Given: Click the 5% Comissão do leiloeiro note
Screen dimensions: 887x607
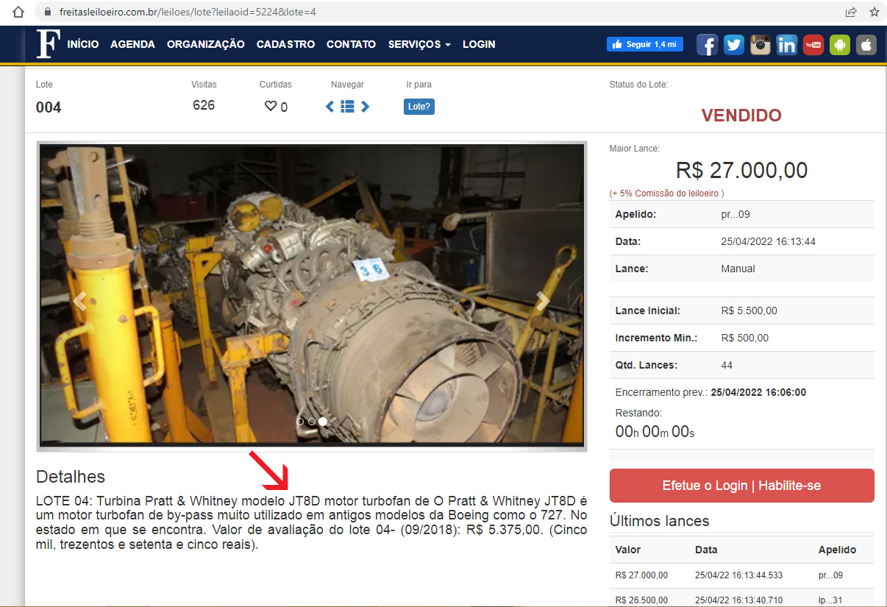Looking at the screenshot, I should [666, 194].
